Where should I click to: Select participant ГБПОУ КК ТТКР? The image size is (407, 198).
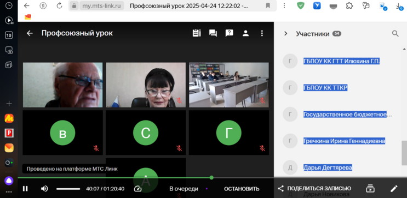point(325,88)
